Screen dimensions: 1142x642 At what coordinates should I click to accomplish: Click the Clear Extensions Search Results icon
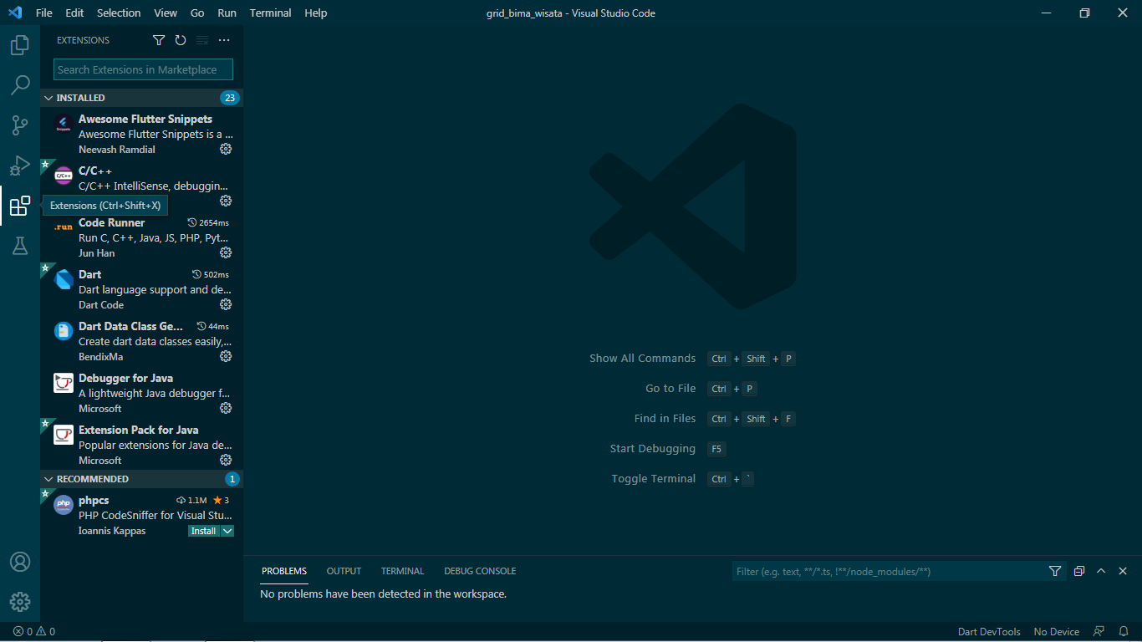[202, 40]
